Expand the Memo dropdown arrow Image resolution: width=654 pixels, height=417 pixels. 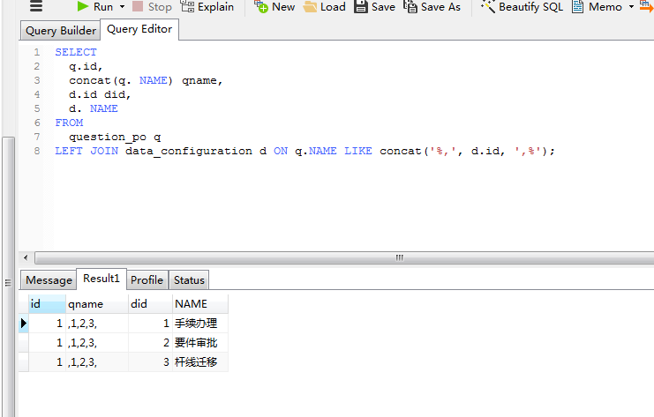631,7
